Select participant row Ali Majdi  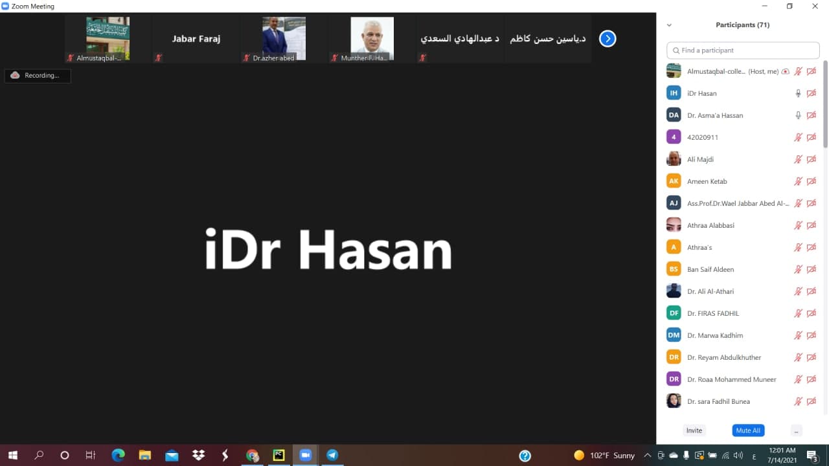(742, 159)
